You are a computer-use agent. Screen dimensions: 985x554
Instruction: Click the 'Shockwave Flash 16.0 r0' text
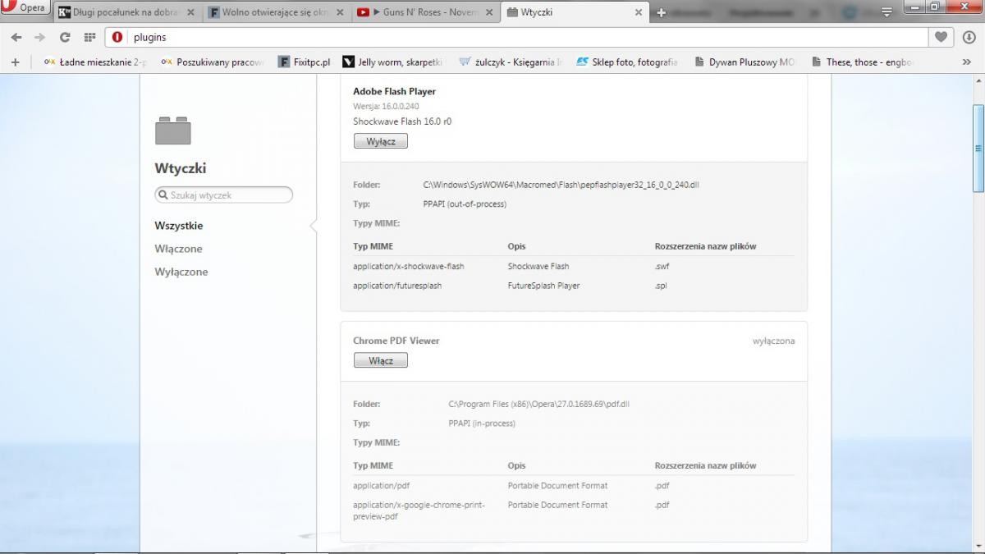point(402,121)
